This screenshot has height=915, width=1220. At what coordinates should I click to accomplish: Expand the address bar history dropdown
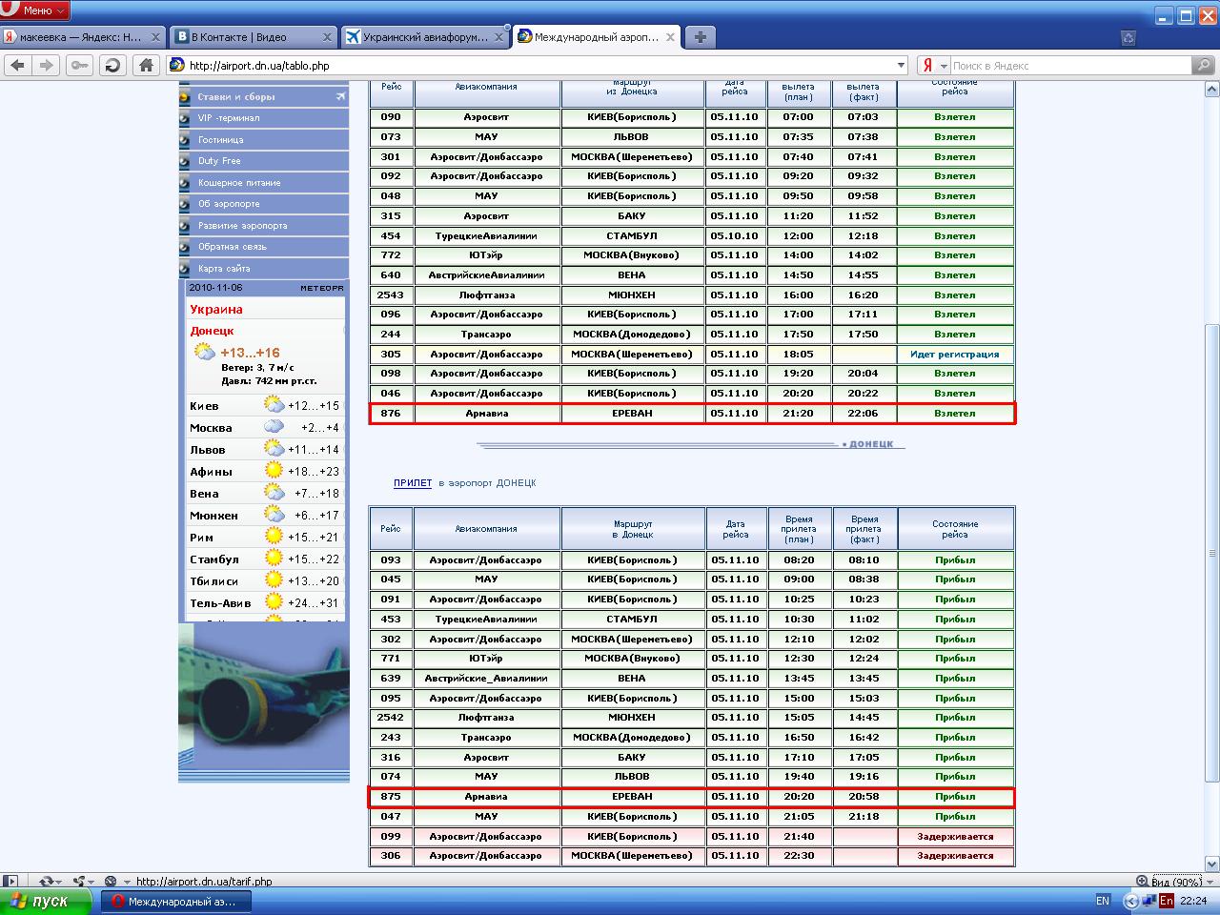click(x=901, y=66)
